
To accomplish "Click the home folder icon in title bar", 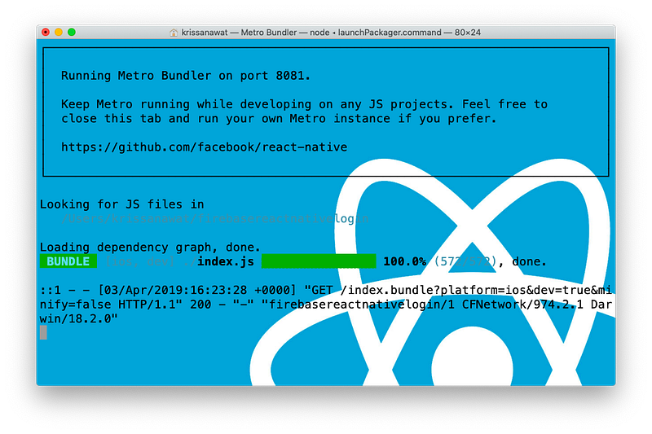I will click(174, 32).
